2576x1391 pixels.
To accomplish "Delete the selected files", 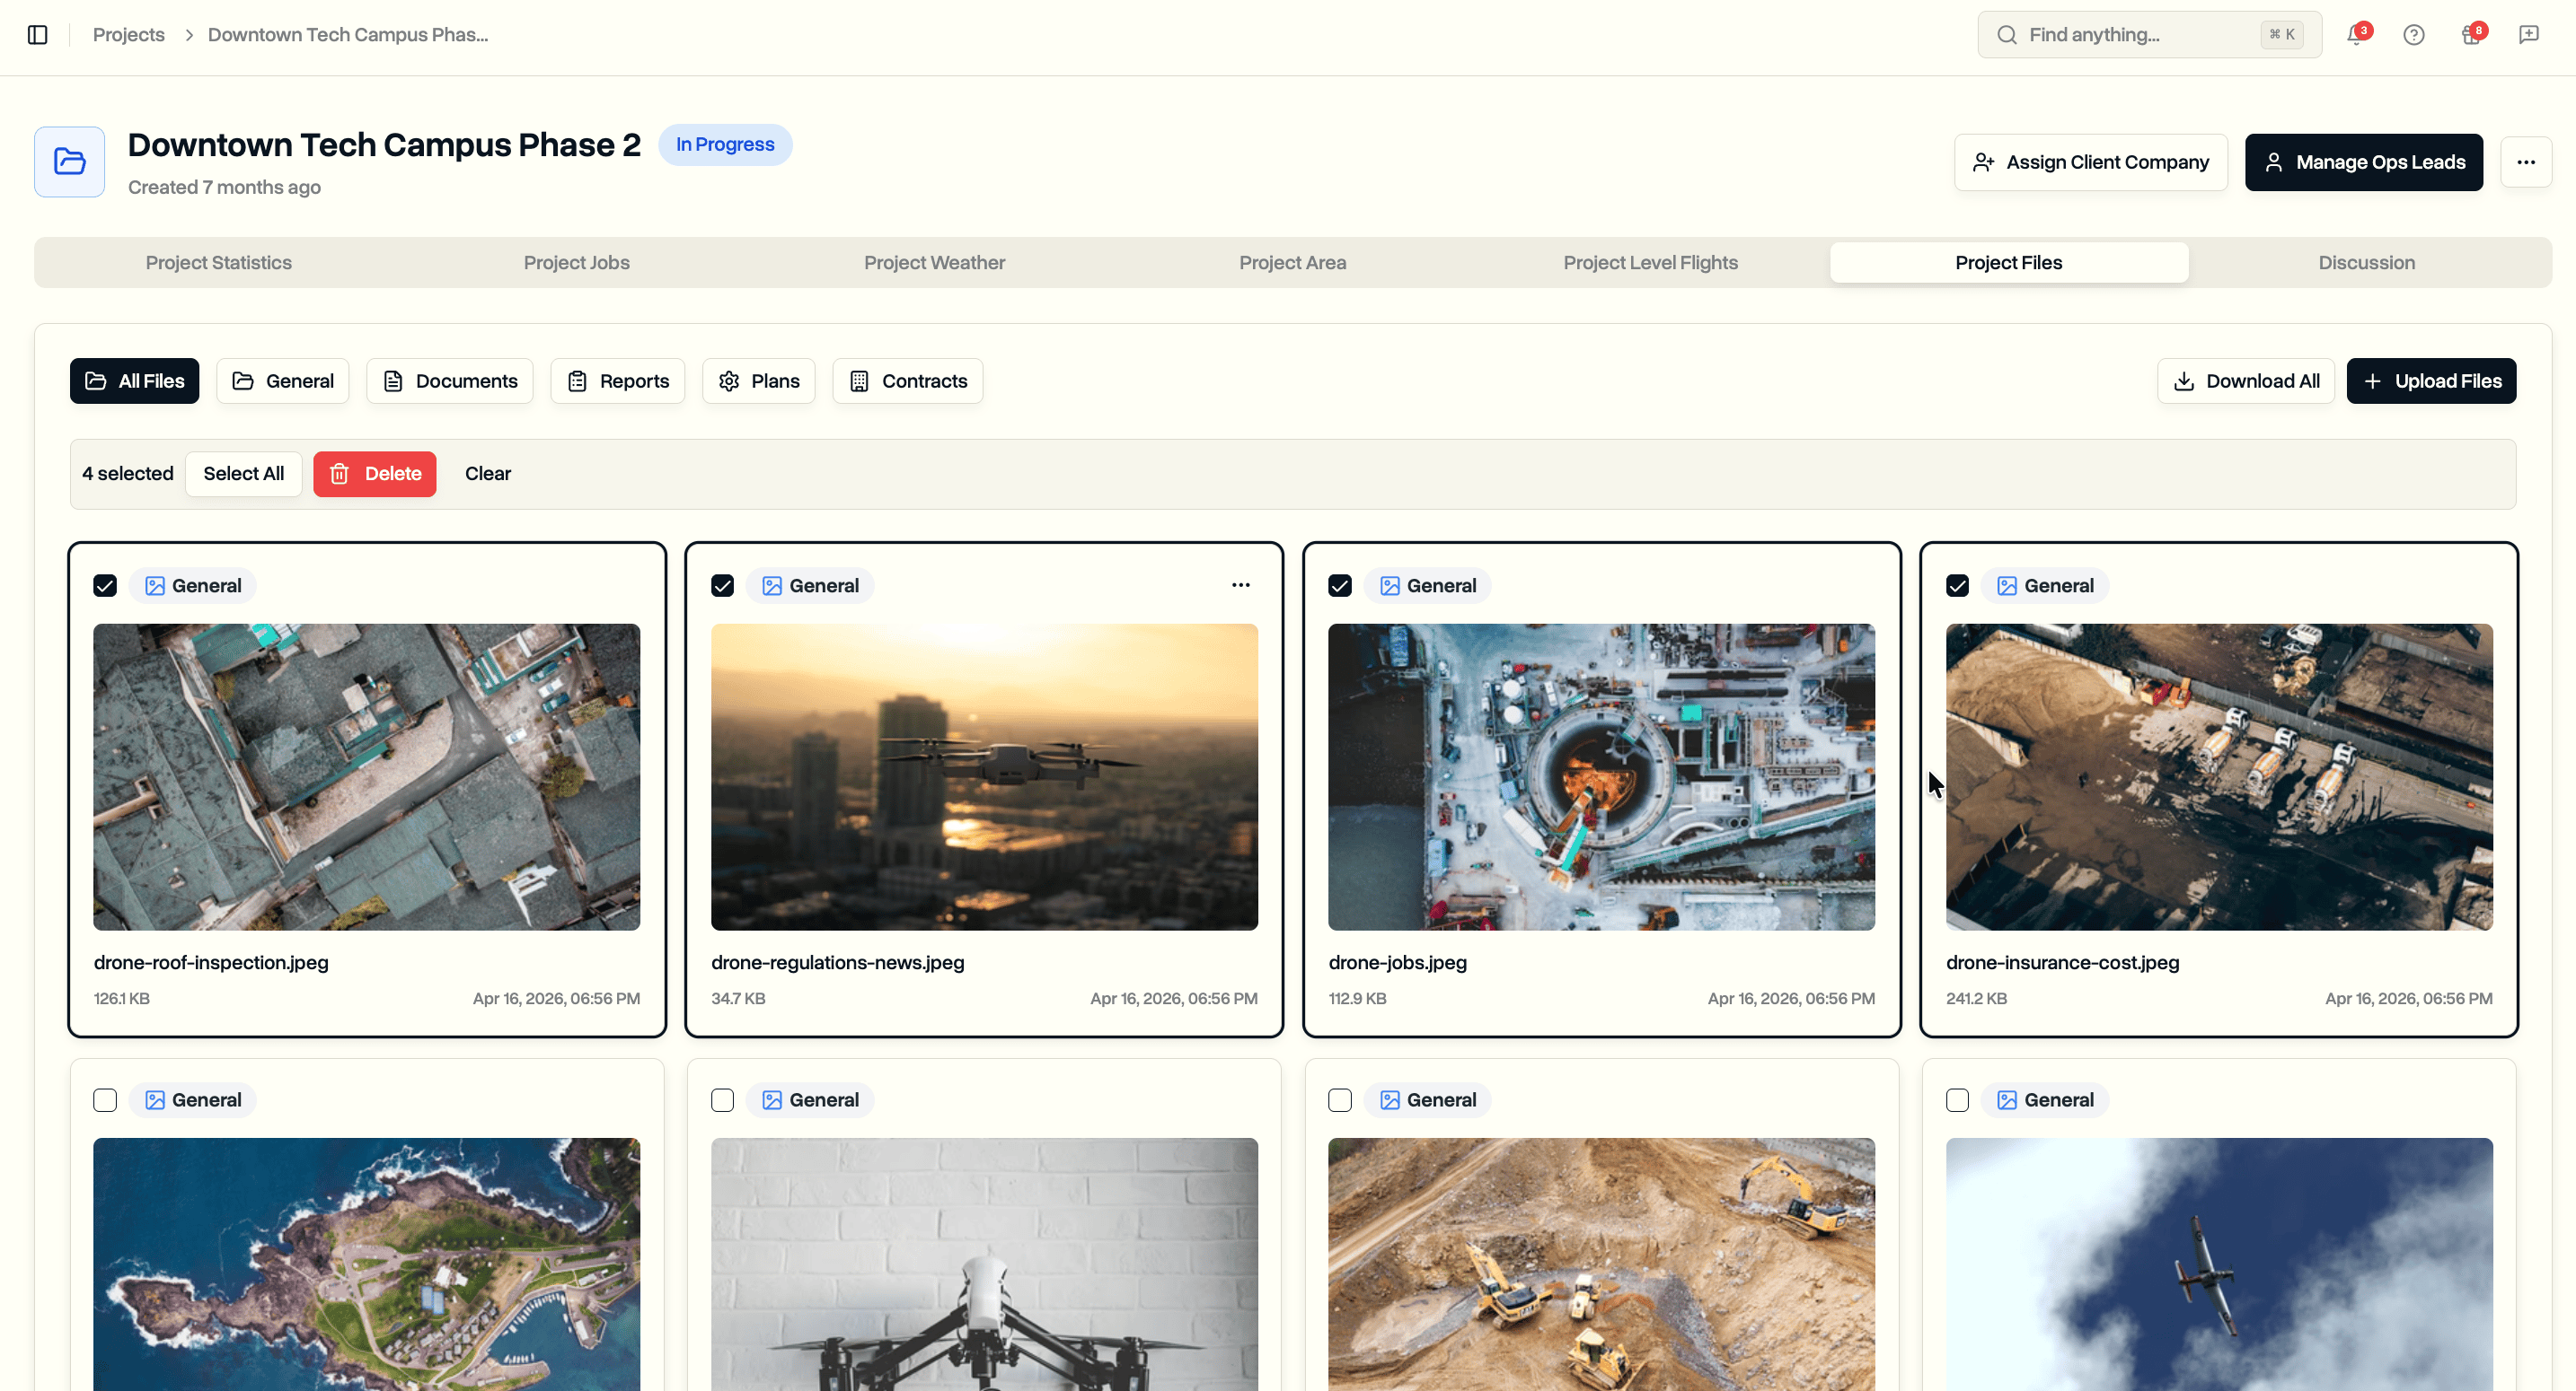I will click(374, 474).
